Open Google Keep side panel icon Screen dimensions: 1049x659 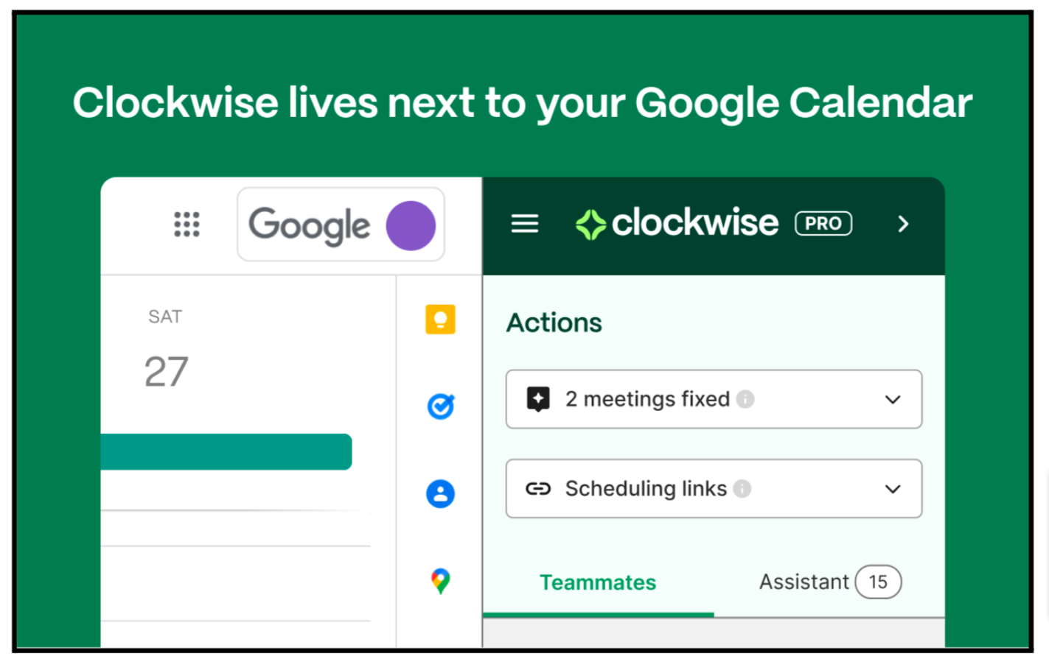coord(440,320)
